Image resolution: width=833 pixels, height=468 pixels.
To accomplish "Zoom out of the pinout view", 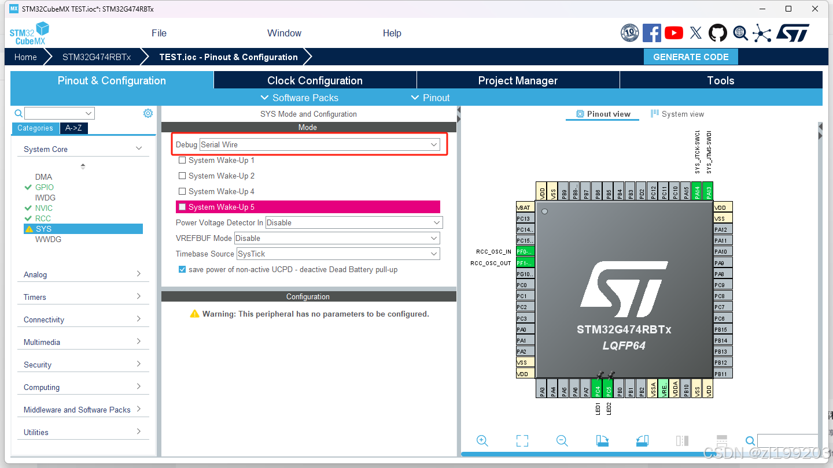I will point(562,441).
